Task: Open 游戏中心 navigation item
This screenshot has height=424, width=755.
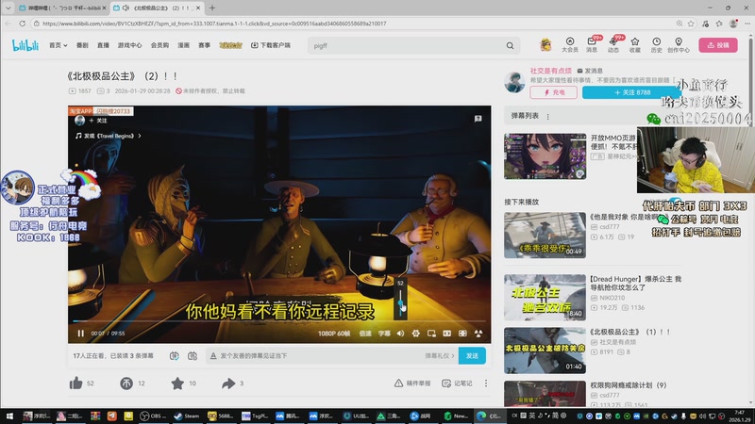Action: point(130,45)
